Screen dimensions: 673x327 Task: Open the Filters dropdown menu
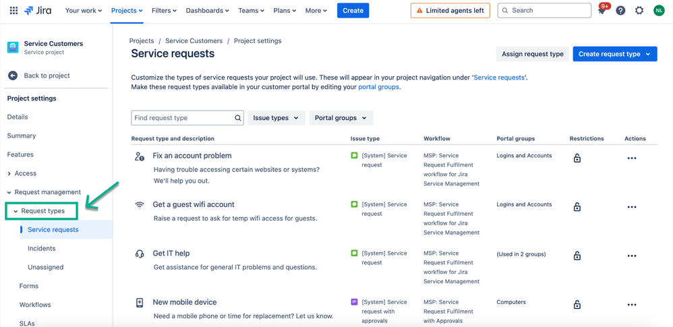coord(164,11)
